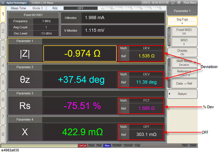The width and height of the screenshot is (220, 153).
Task: Click the Comptr status indicator
Action: tap(129, 146)
